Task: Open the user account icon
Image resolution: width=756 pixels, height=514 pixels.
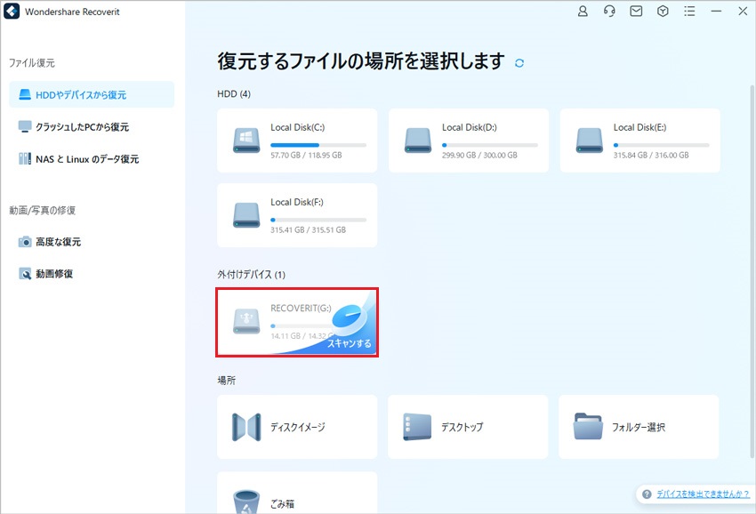Action: click(x=583, y=11)
